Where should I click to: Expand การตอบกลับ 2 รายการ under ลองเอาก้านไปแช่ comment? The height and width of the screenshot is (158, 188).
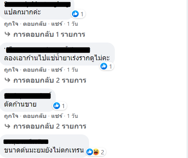[x=50, y=81]
